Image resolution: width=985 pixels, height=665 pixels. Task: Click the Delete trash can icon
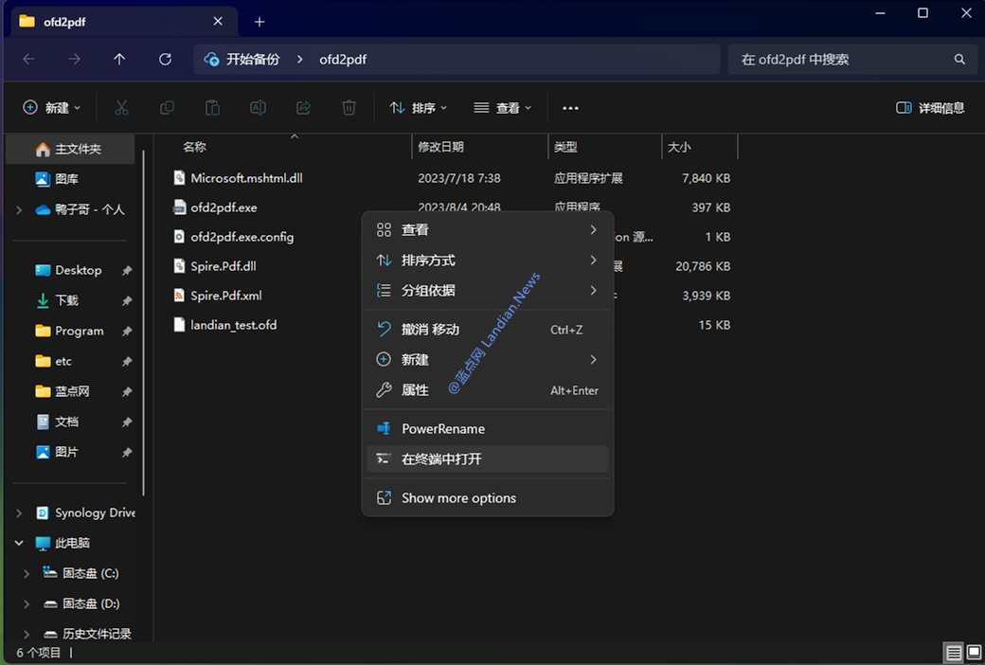[x=349, y=108]
